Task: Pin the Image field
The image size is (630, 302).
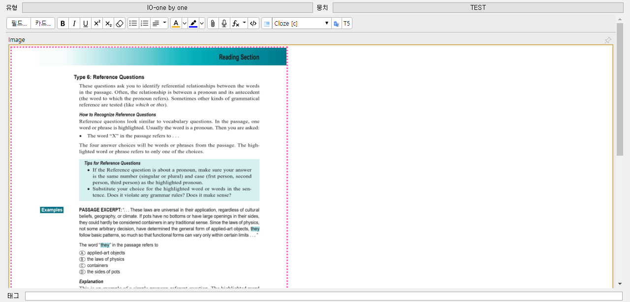Action: click(608, 40)
